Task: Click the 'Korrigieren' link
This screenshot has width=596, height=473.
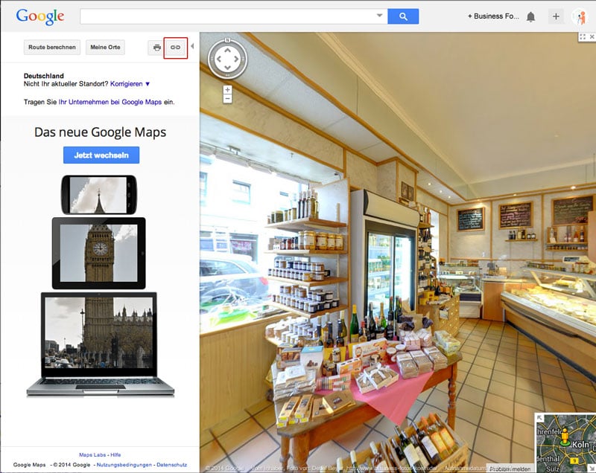Action: pyautogui.click(x=126, y=84)
